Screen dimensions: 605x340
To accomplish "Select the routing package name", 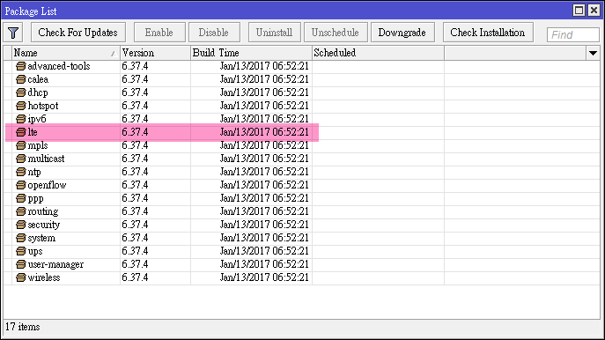I will [x=43, y=211].
